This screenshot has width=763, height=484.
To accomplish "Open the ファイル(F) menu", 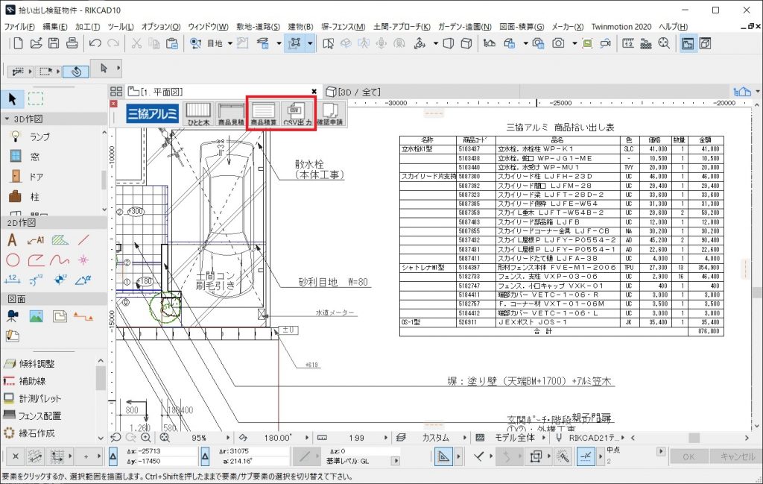I will point(19,27).
